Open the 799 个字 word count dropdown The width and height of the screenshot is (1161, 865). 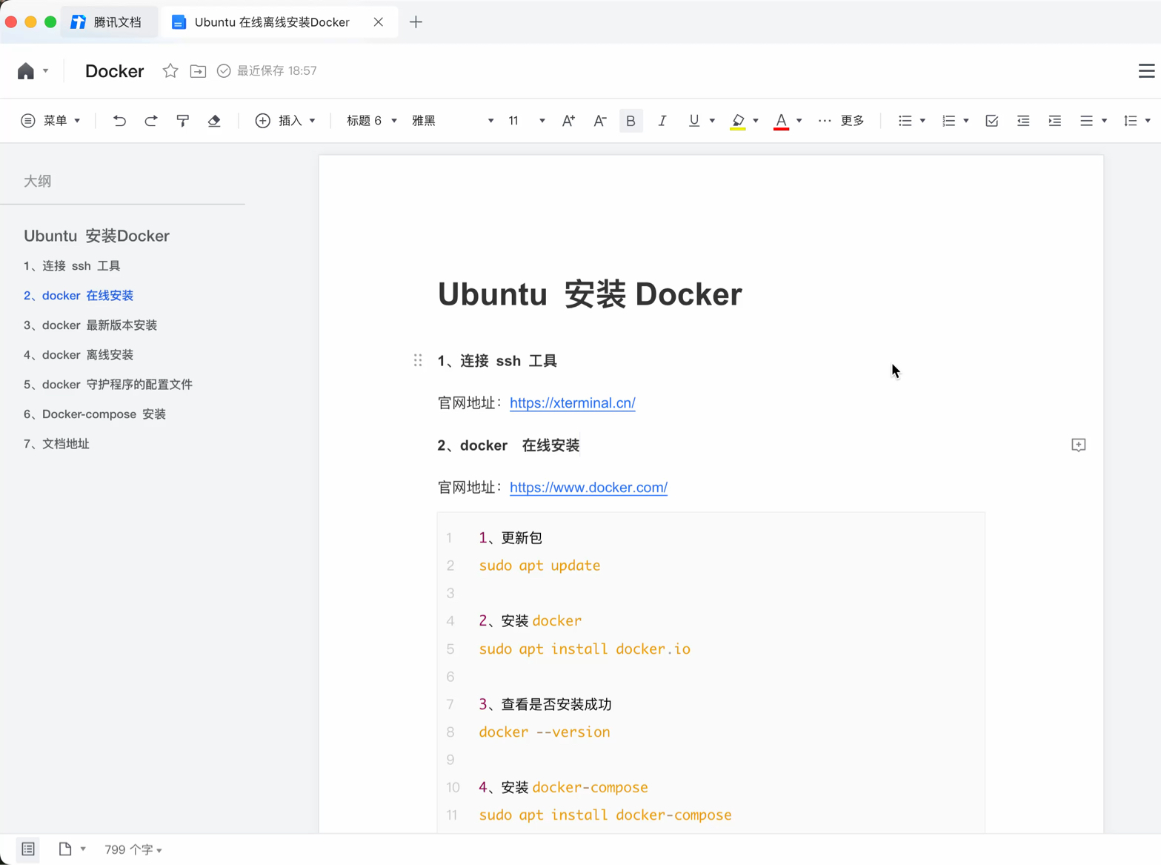point(133,849)
